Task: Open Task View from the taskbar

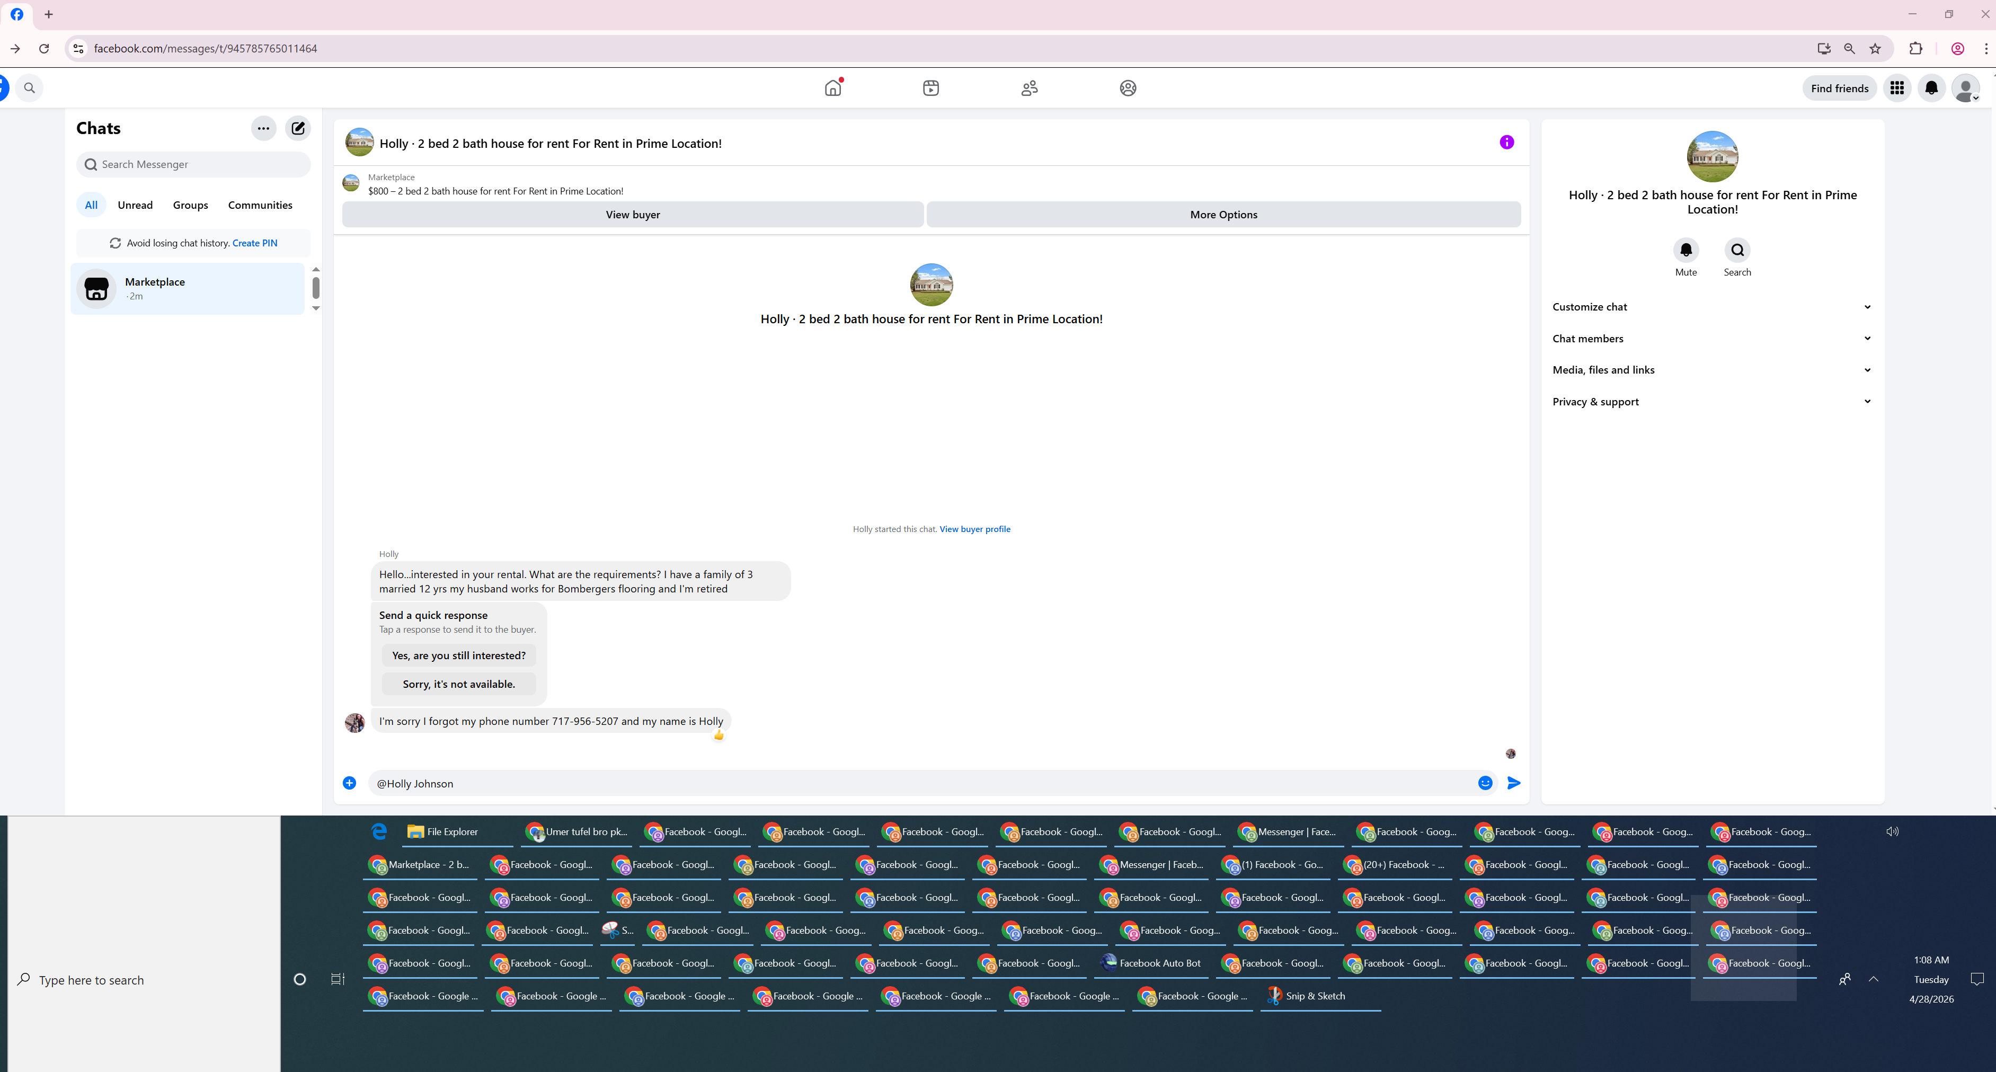Action: pyautogui.click(x=338, y=979)
